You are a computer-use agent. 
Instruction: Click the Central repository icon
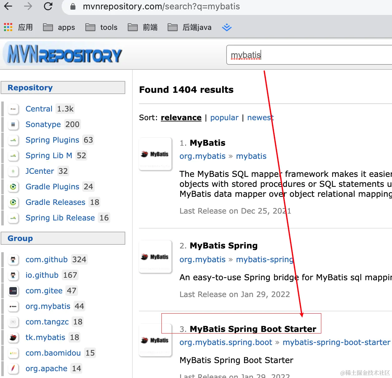point(13,109)
